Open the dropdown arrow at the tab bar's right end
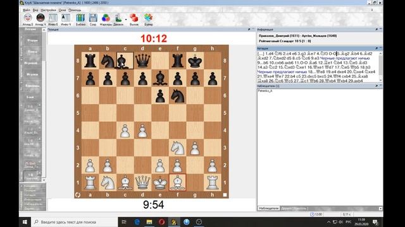 pyautogui.click(x=380, y=209)
